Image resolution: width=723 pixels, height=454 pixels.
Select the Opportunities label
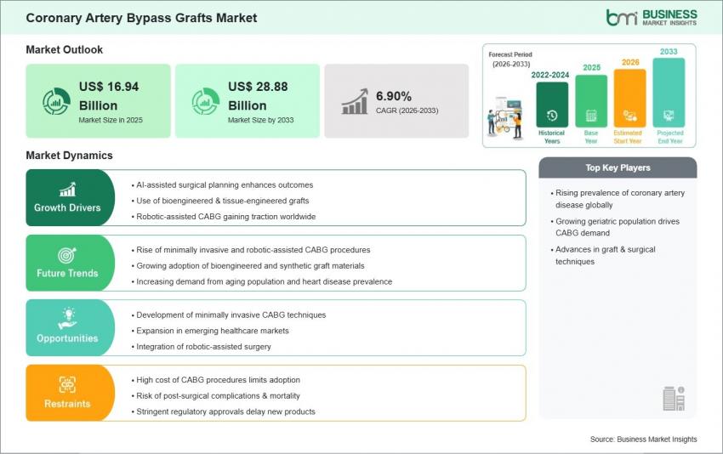pos(67,338)
